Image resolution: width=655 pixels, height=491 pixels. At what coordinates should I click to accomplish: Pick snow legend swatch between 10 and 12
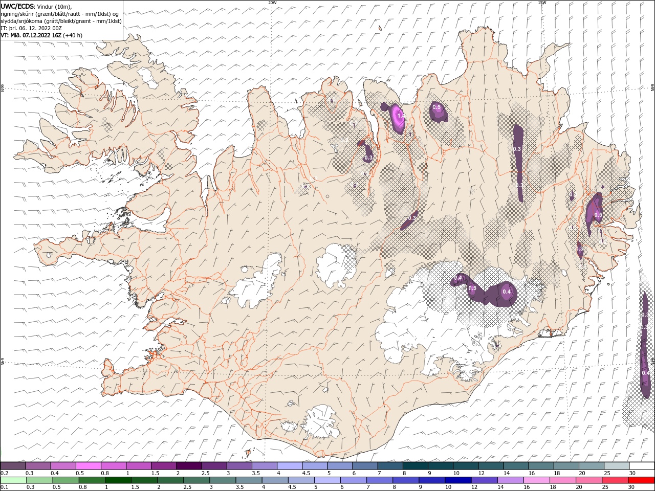(x=465, y=466)
